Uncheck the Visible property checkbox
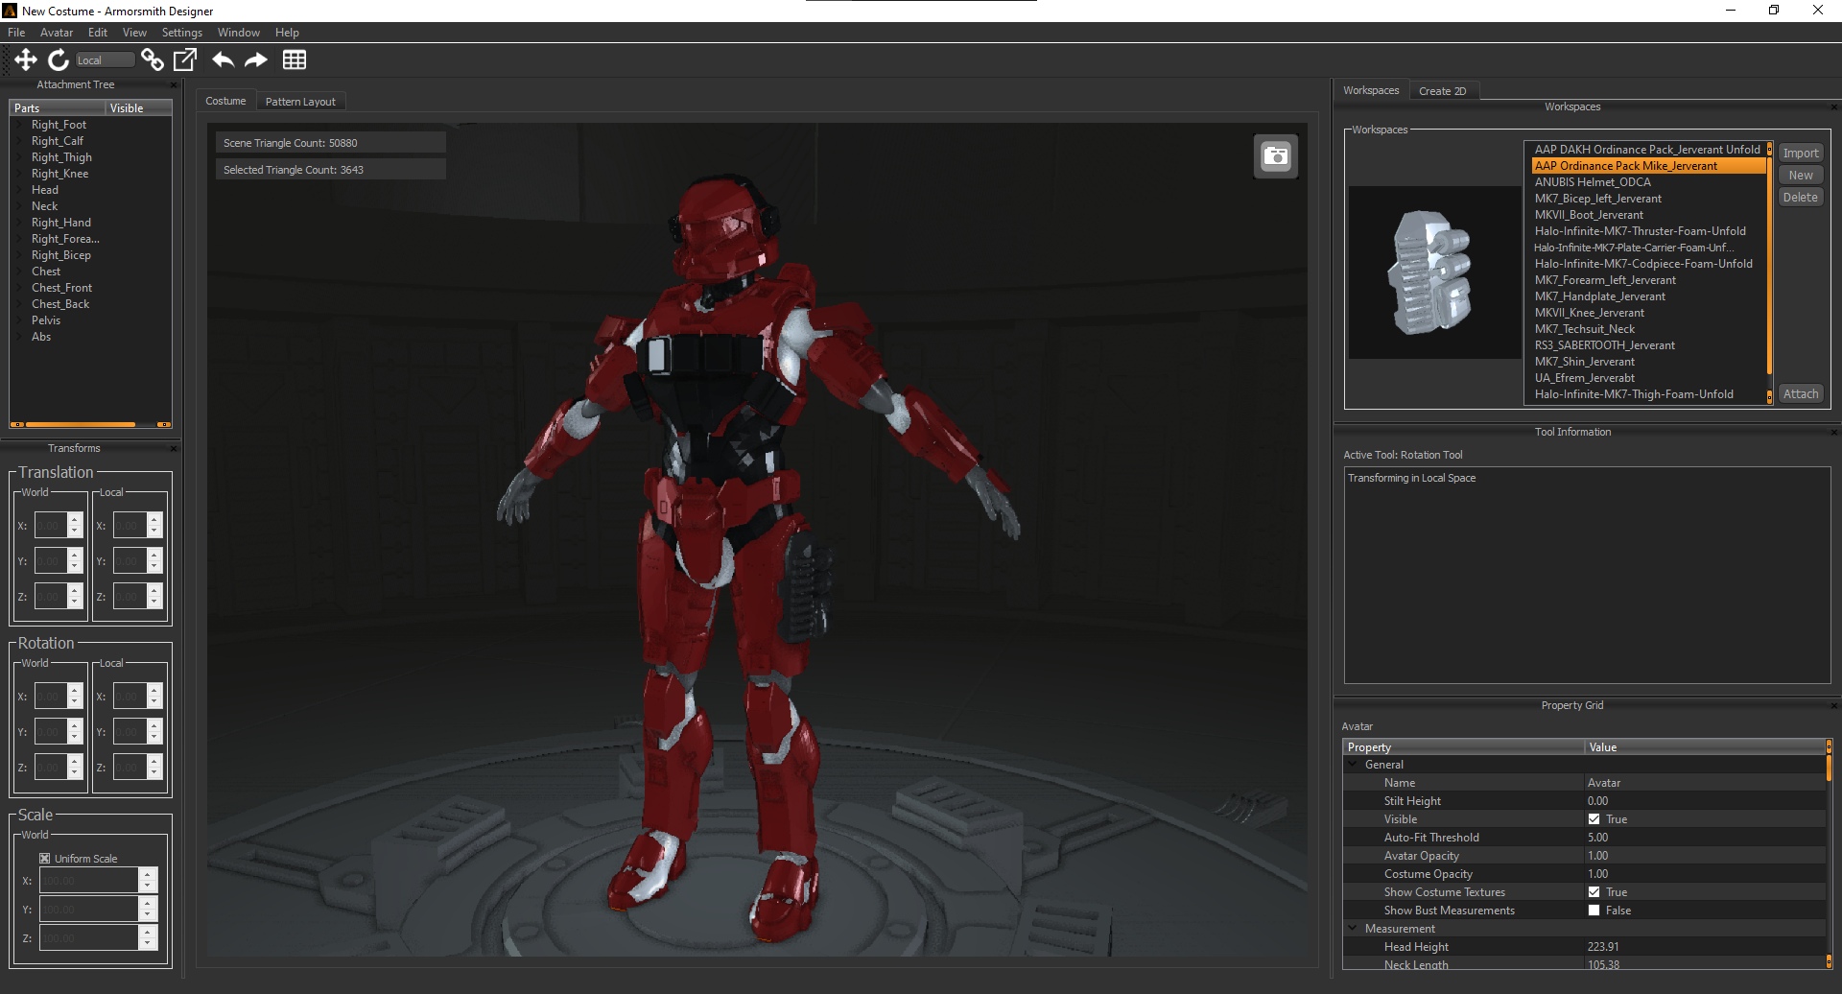The height and width of the screenshot is (994, 1842). point(1594,819)
